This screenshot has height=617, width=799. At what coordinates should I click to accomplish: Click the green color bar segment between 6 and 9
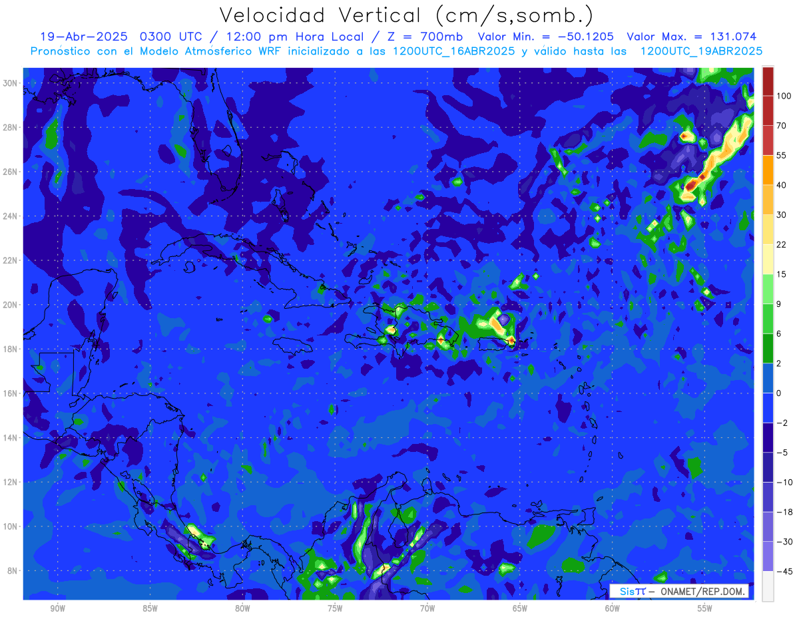pos(768,318)
